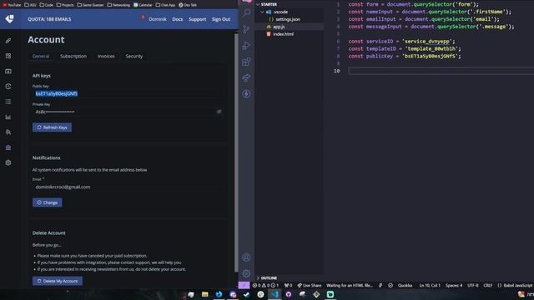The image size is (534, 300).
Task: Open the lightning bolt icon in VS Code activity bar
Action: (246, 94)
